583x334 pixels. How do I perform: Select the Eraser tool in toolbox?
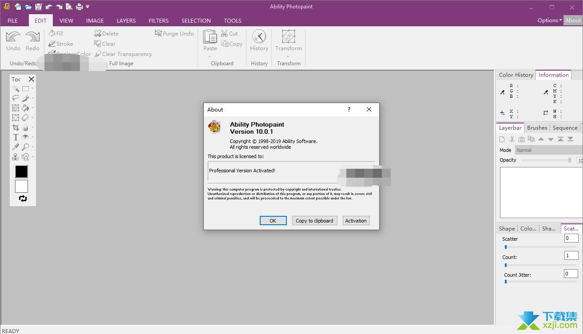pos(25,118)
